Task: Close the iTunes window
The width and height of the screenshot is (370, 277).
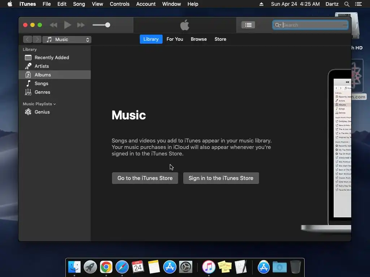Action: pyautogui.click(x=25, y=25)
